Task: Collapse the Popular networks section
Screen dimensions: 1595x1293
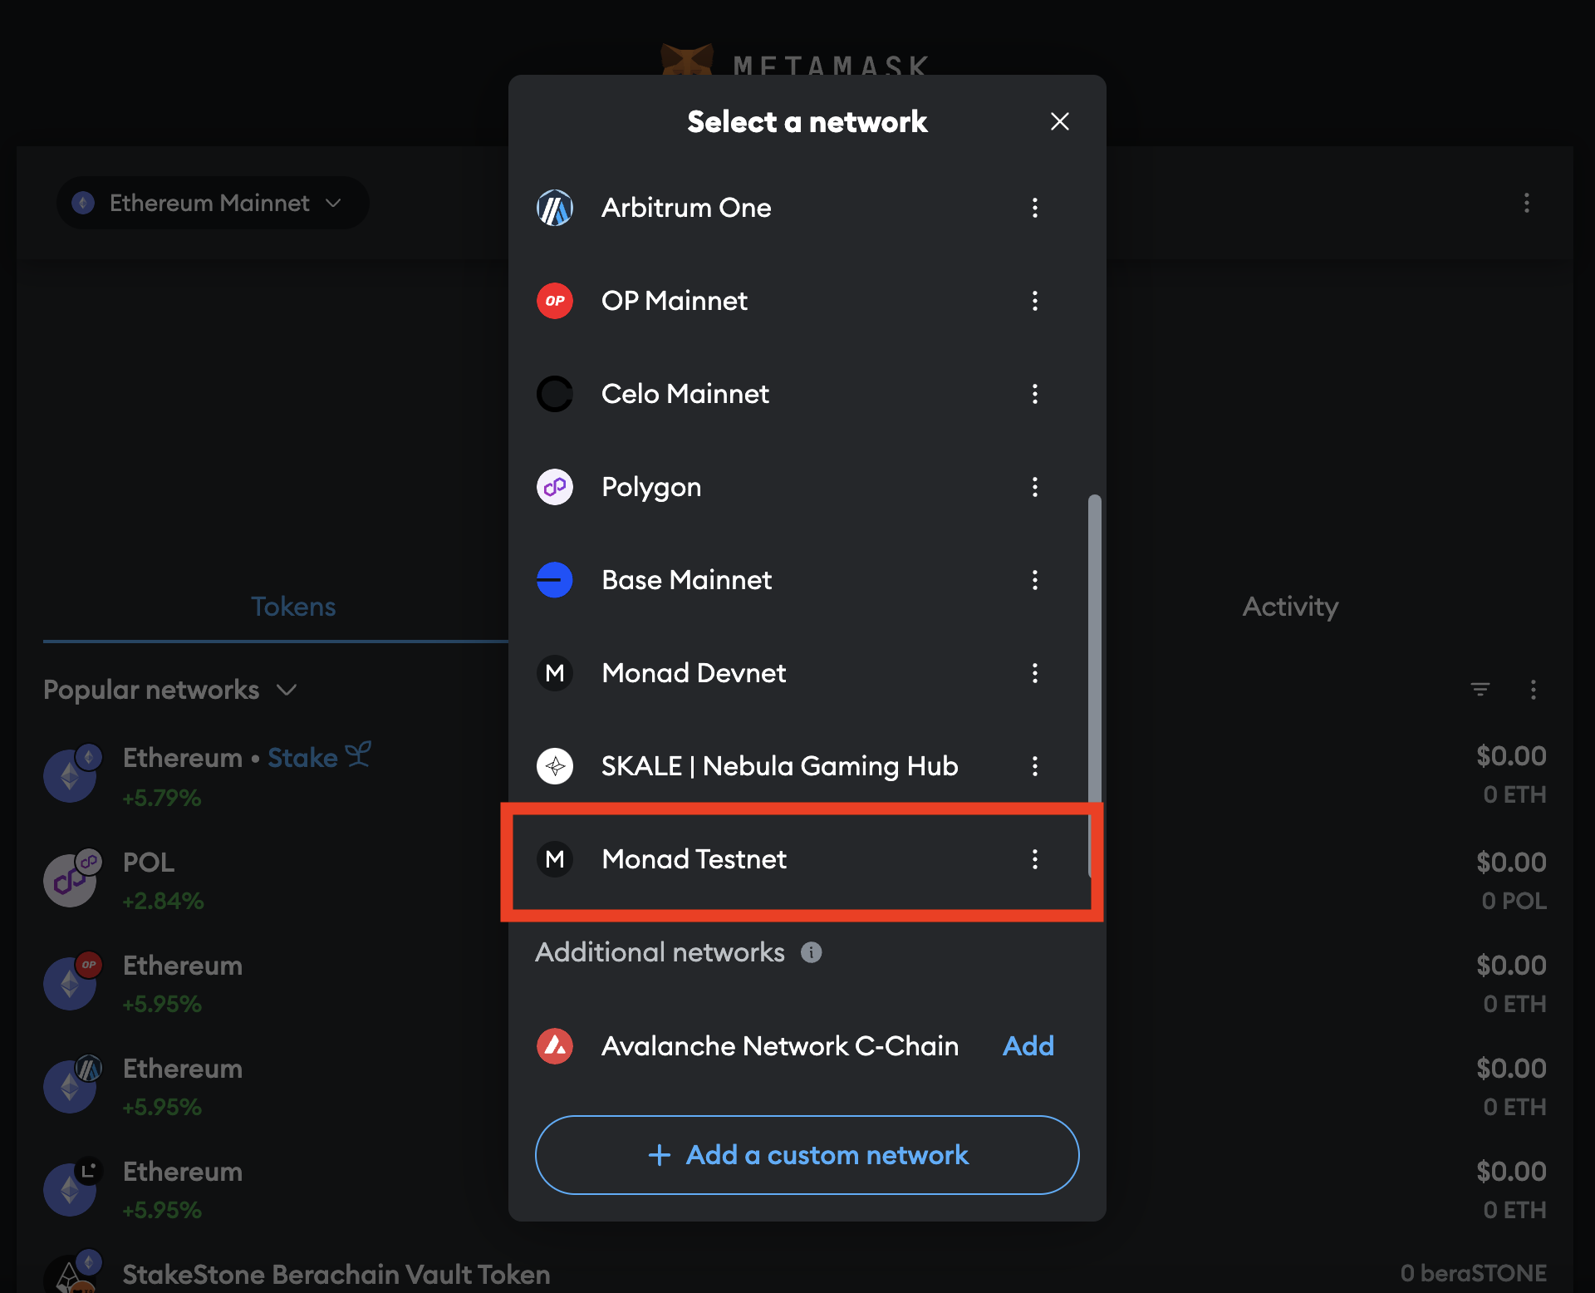Action: tap(285, 690)
